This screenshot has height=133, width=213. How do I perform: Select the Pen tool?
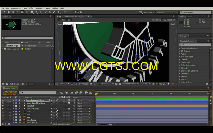[36, 12]
